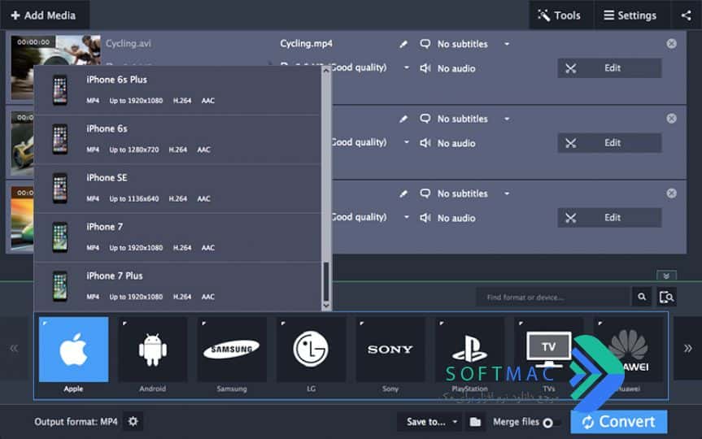This screenshot has height=439, width=702.
Task: Click scroll down arrow of preset list
Action: (x=326, y=305)
